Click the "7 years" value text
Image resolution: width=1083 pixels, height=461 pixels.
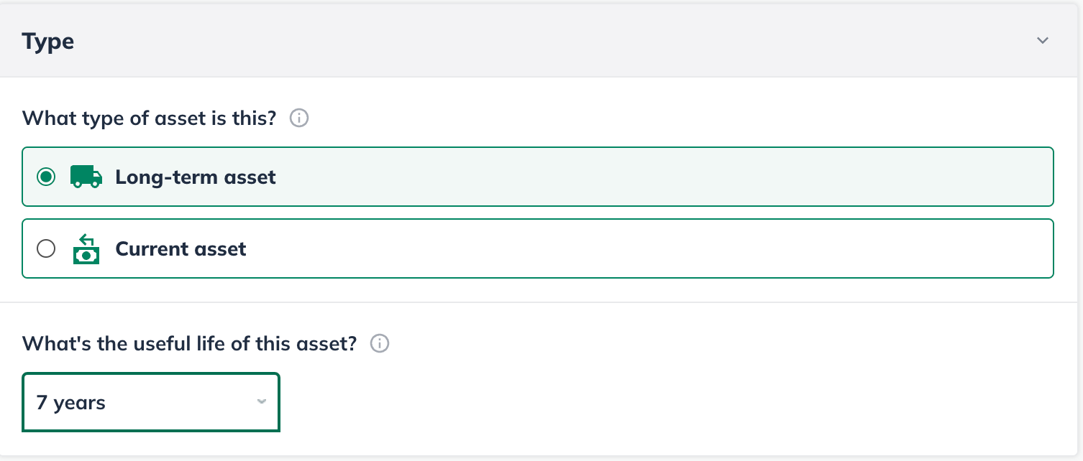pyautogui.click(x=71, y=403)
